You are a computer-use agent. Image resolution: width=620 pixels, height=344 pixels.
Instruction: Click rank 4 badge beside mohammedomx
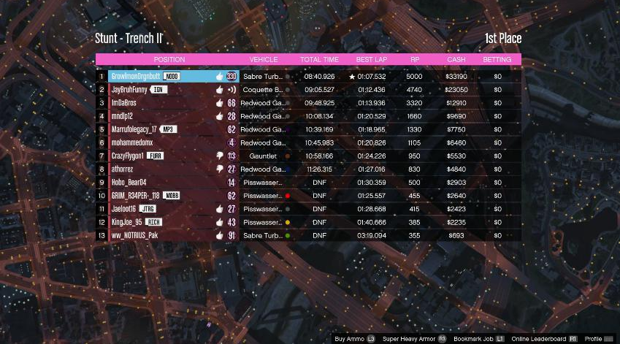(x=231, y=142)
